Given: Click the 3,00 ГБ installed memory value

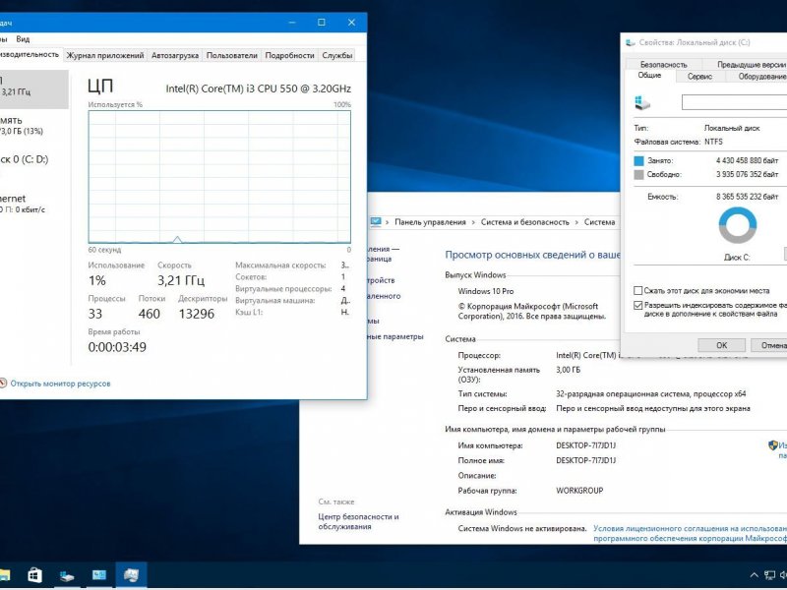Looking at the screenshot, I should tap(568, 370).
